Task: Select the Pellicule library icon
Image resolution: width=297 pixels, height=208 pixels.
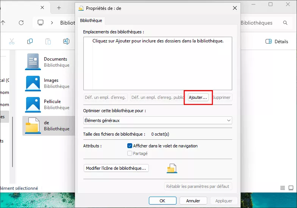Action: tap(33, 105)
